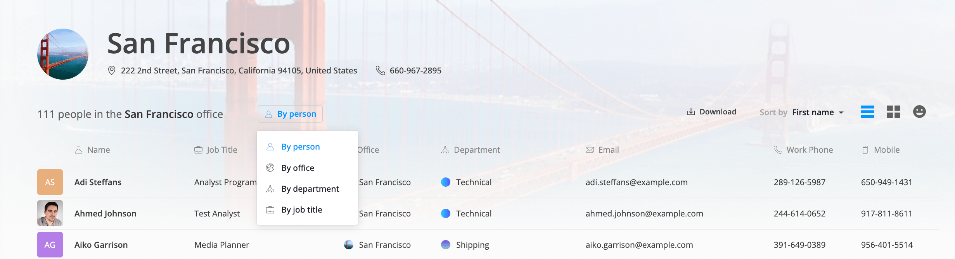This screenshot has width=955, height=259.
Task: Click ahmed.johnson@example.com email link
Action: click(644, 213)
